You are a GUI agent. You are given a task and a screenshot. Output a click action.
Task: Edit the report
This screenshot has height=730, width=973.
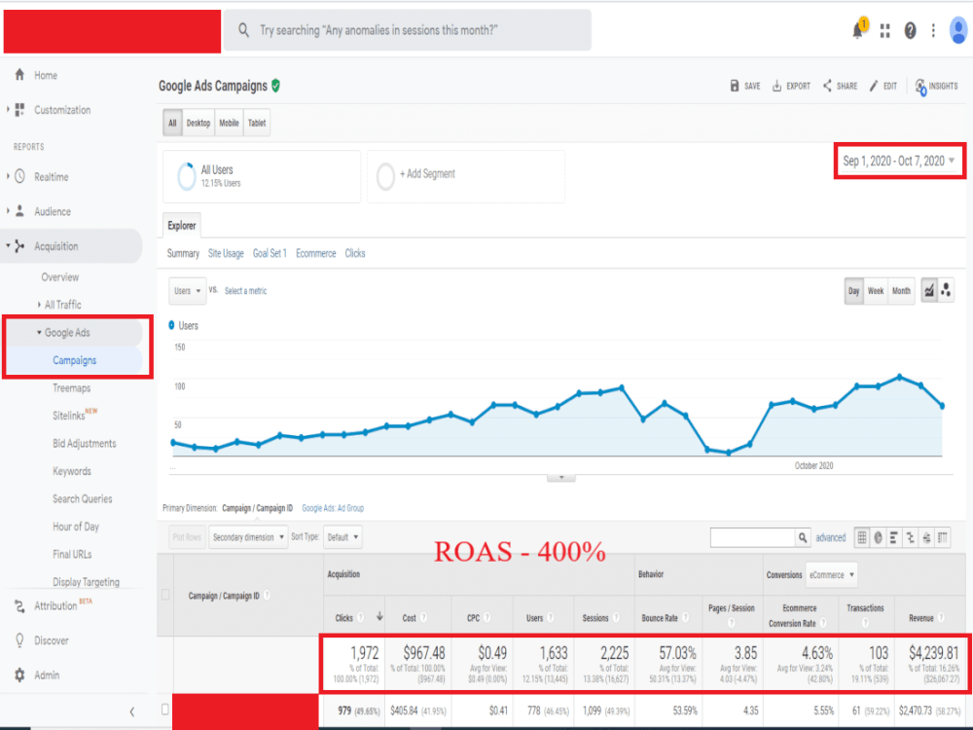tap(883, 86)
